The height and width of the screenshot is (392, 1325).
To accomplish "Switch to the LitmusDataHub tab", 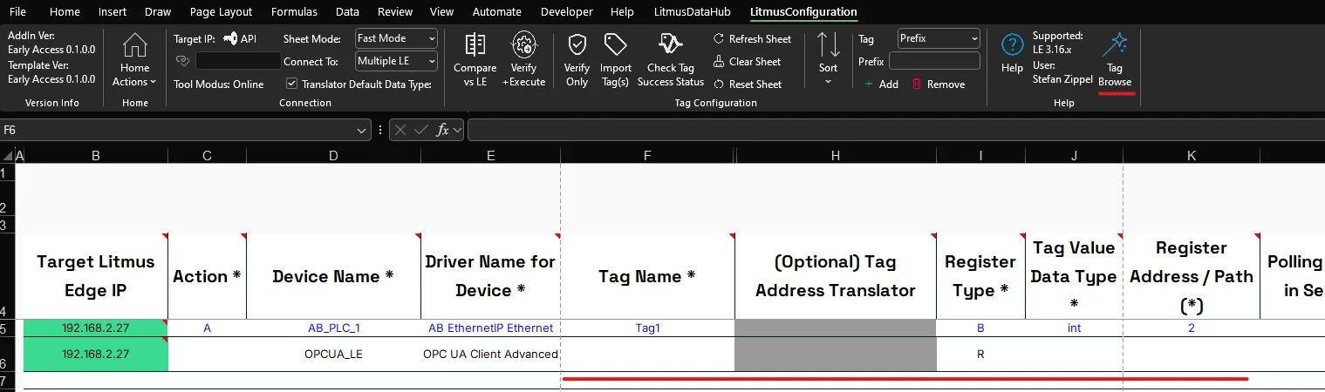I will (694, 12).
